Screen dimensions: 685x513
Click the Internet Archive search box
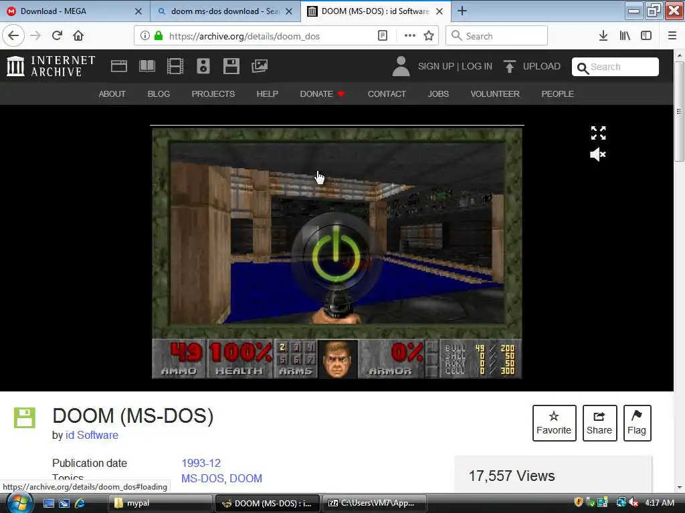615,67
